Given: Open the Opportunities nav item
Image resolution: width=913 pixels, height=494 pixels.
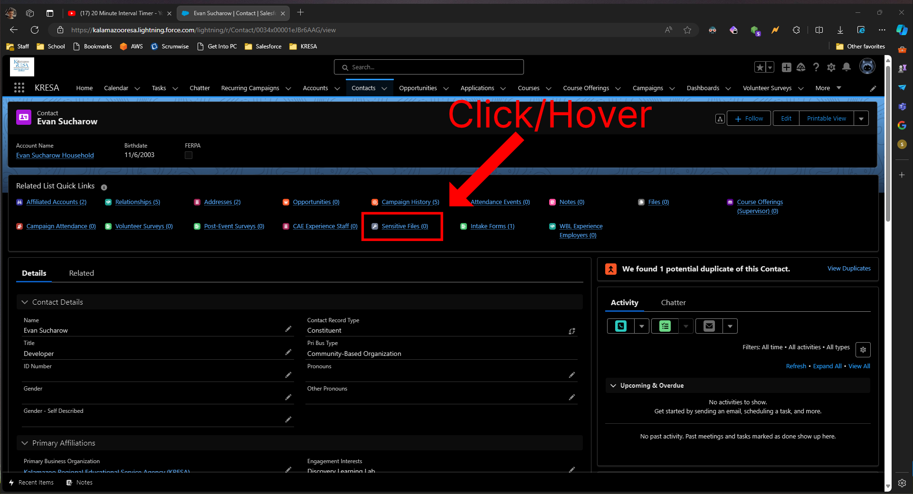Looking at the screenshot, I should [x=418, y=88].
